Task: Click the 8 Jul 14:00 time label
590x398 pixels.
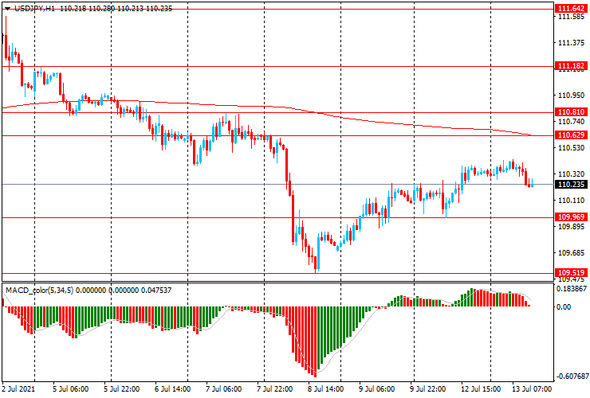Action: (x=325, y=388)
